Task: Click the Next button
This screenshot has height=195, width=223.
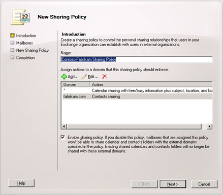Action: (173, 184)
